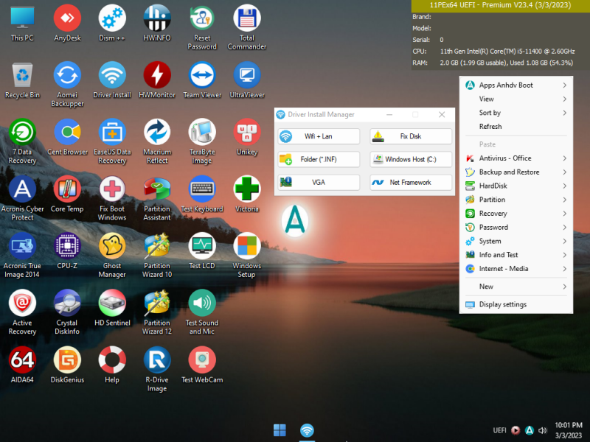This screenshot has width=590, height=442.
Task: Click the Wifi + Lan button
Action: point(319,136)
